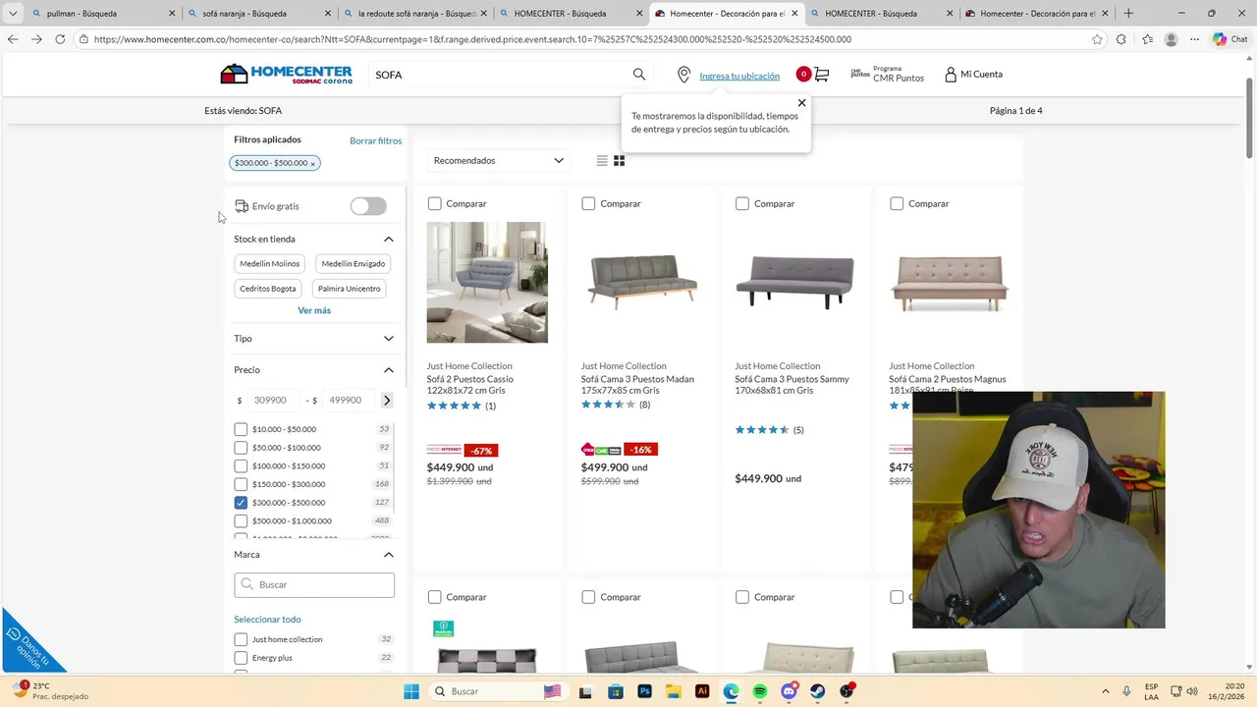1257x707 pixels.
Task: Open Copilot Chat button in browser
Action: click(1230, 39)
